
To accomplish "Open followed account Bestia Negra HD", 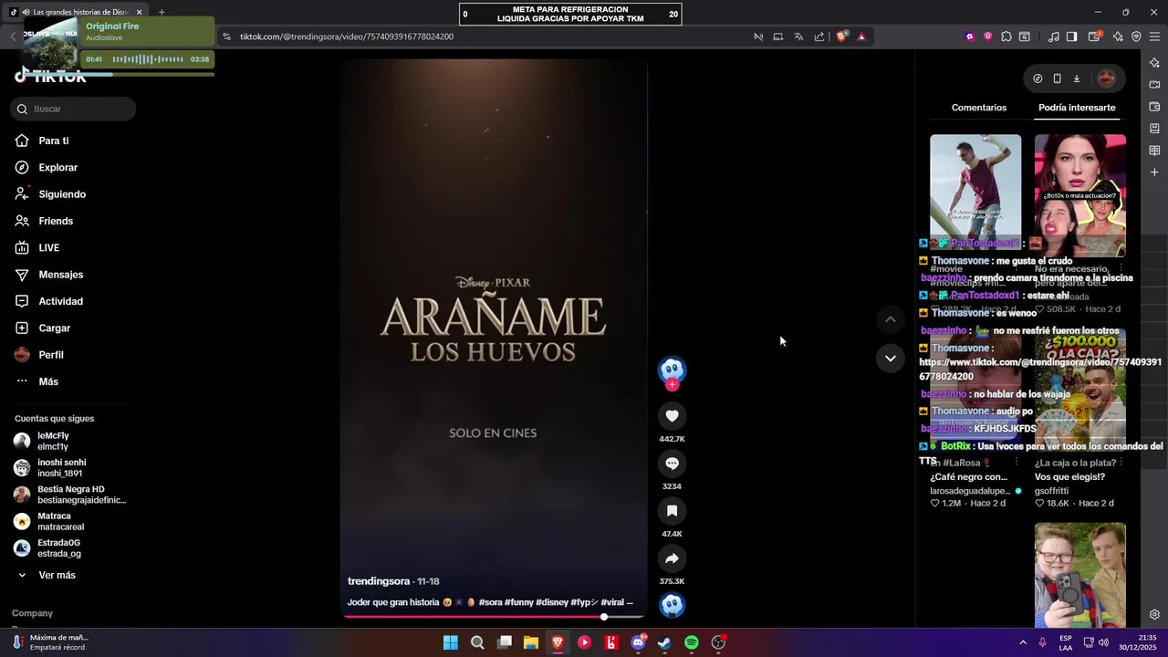I will (x=70, y=495).
